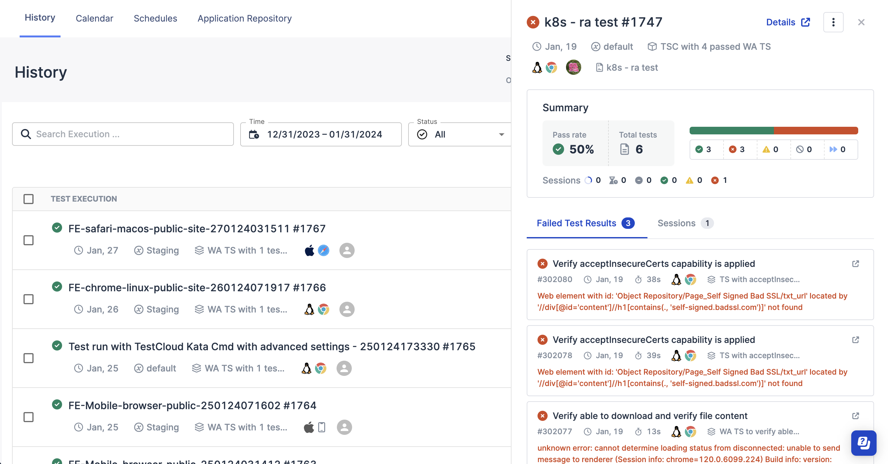Select all executions via header checkbox
This screenshot has height=464, width=888.
(x=29, y=199)
